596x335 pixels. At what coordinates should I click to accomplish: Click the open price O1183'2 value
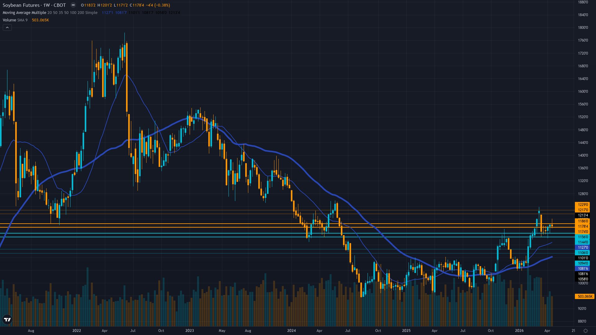tap(88, 5)
